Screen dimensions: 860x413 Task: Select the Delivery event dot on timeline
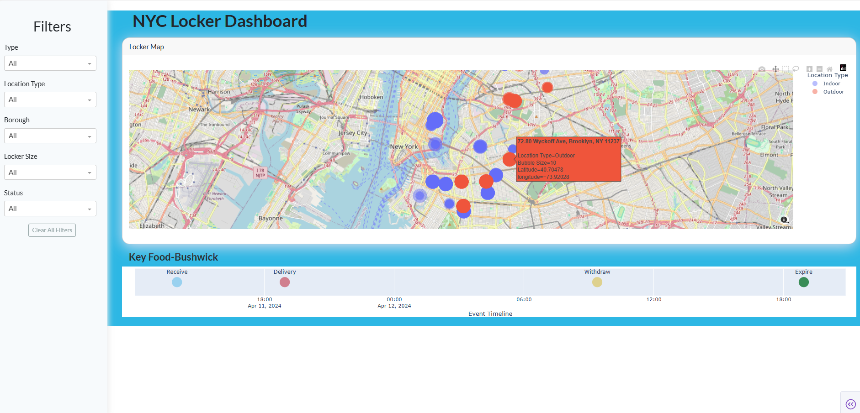click(285, 282)
